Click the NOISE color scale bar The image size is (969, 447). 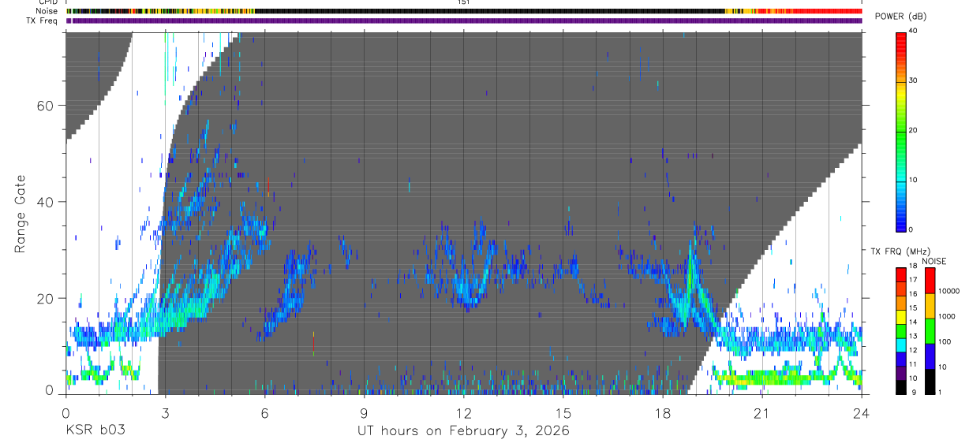(x=929, y=330)
